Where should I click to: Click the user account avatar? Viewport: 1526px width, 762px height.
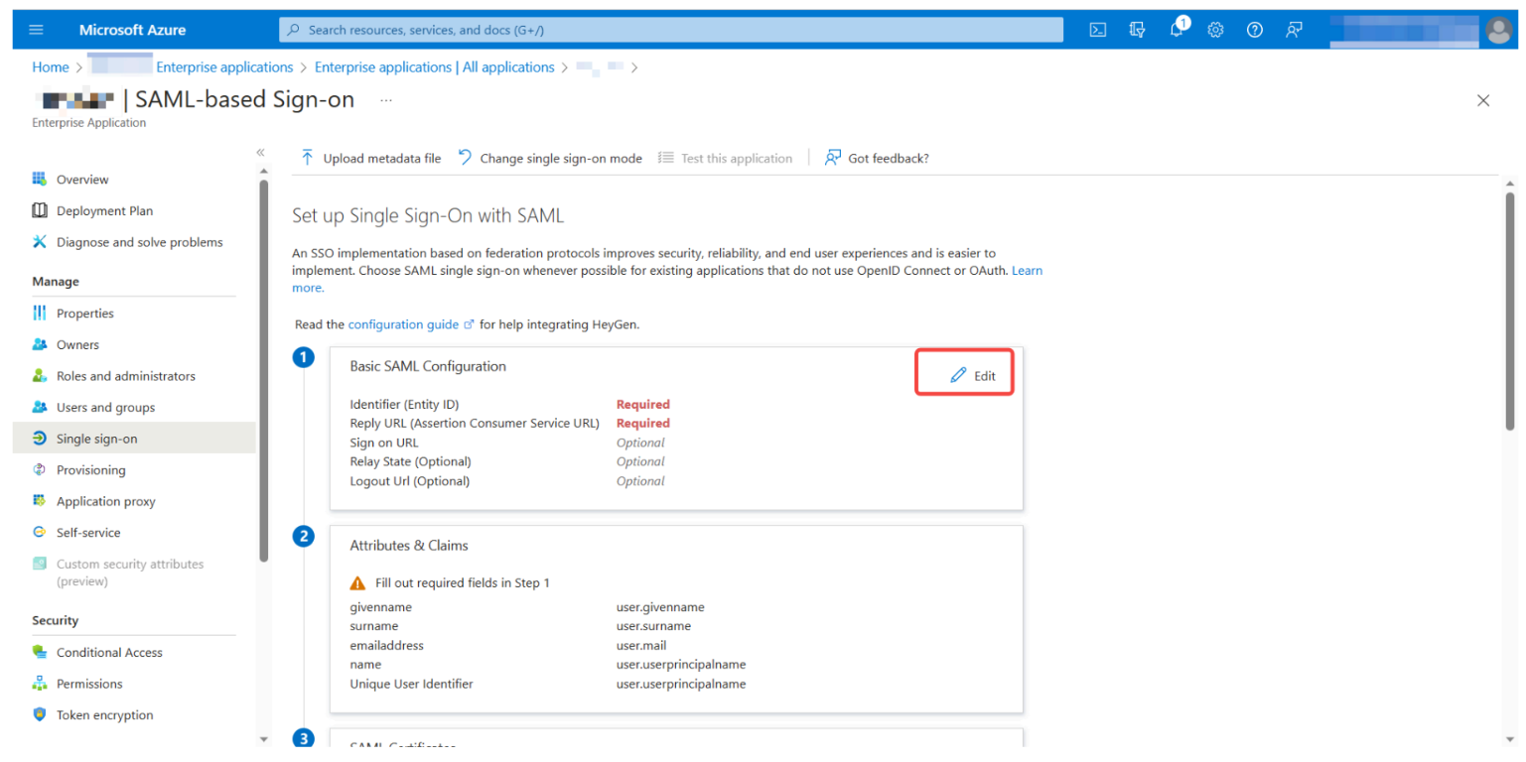tap(1498, 30)
